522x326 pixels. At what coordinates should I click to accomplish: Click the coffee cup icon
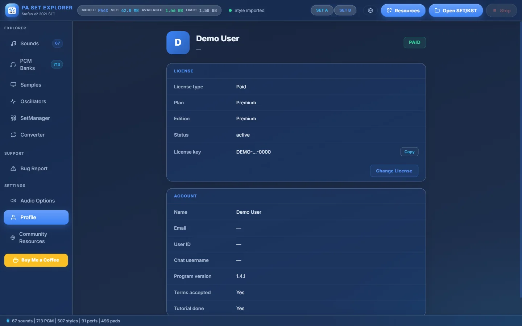click(16, 260)
